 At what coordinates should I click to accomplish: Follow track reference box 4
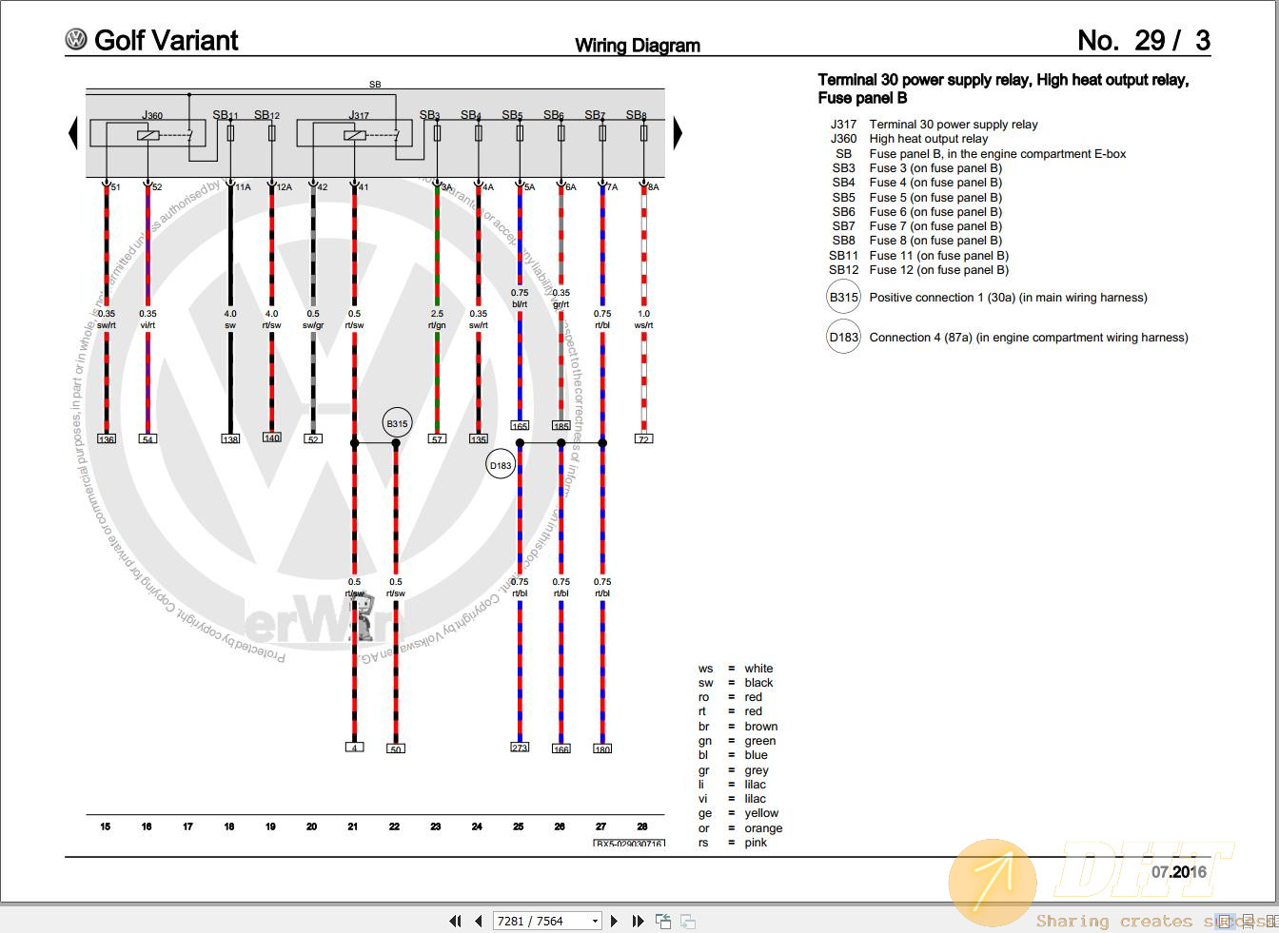354,748
